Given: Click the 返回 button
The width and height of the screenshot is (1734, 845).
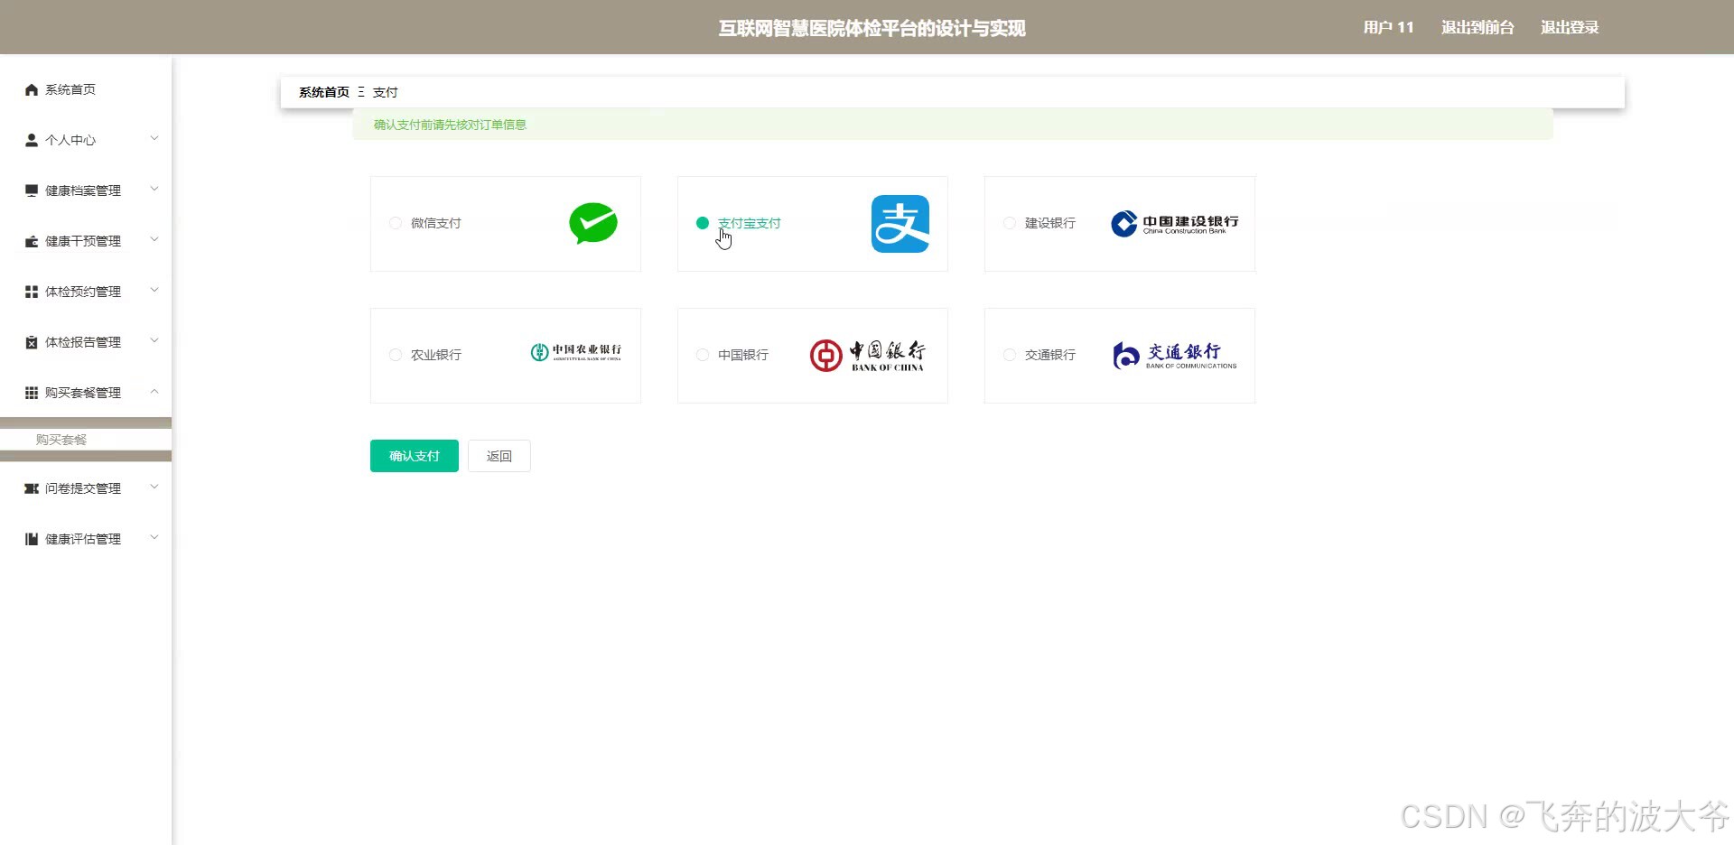Looking at the screenshot, I should pos(499,456).
